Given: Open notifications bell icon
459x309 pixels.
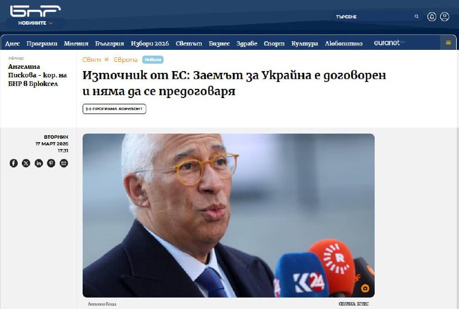Looking at the screenshot, I should 432,17.
